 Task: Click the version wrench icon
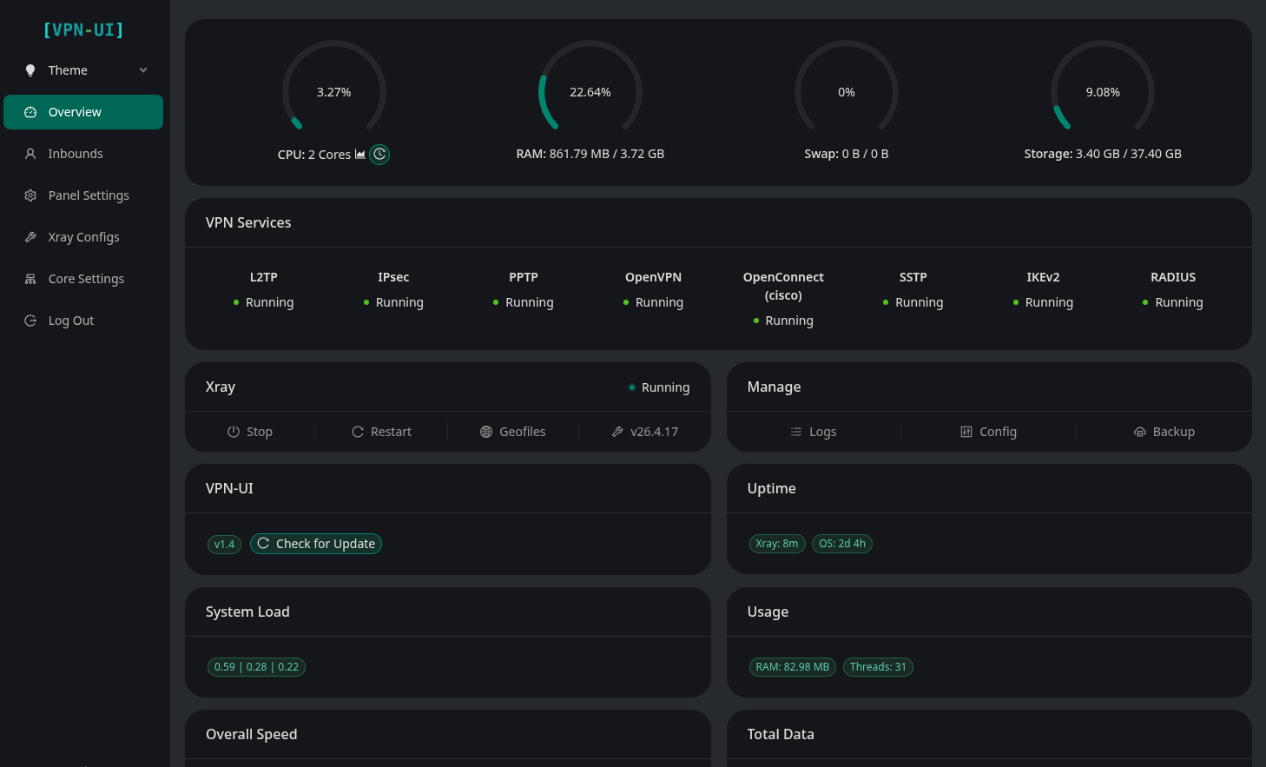[x=617, y=432]
